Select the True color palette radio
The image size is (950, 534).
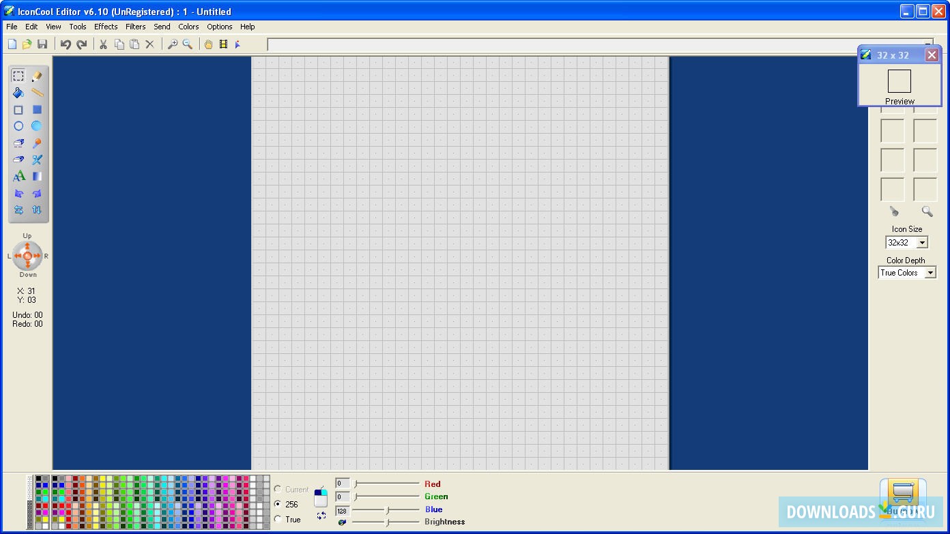click(x=278, y=519)
